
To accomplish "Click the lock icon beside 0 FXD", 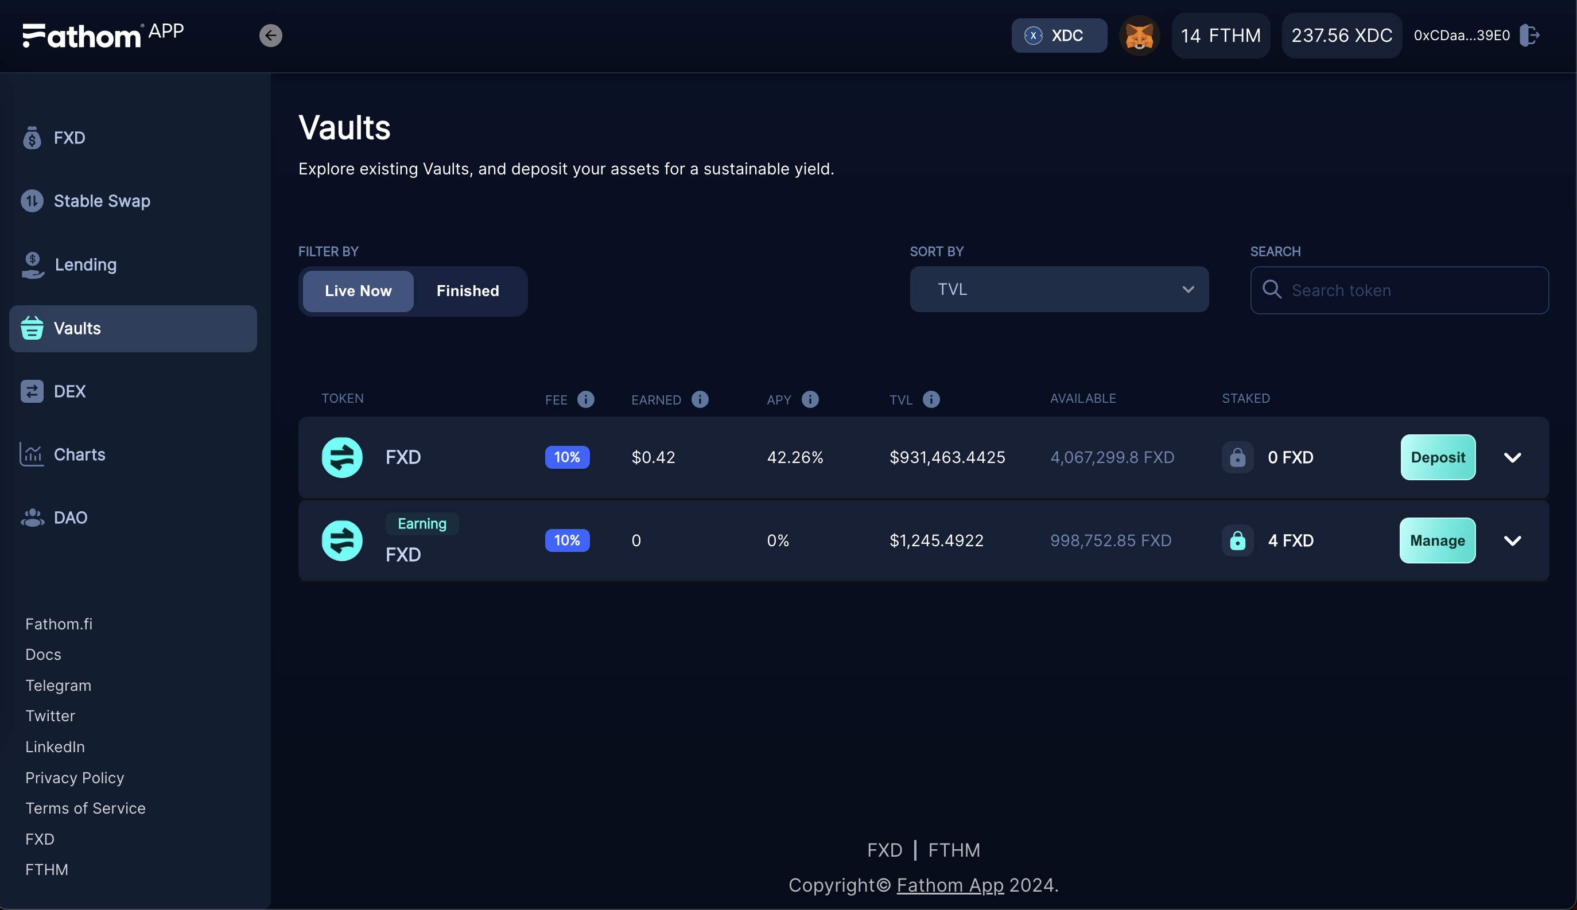I will click(1238, 457).
